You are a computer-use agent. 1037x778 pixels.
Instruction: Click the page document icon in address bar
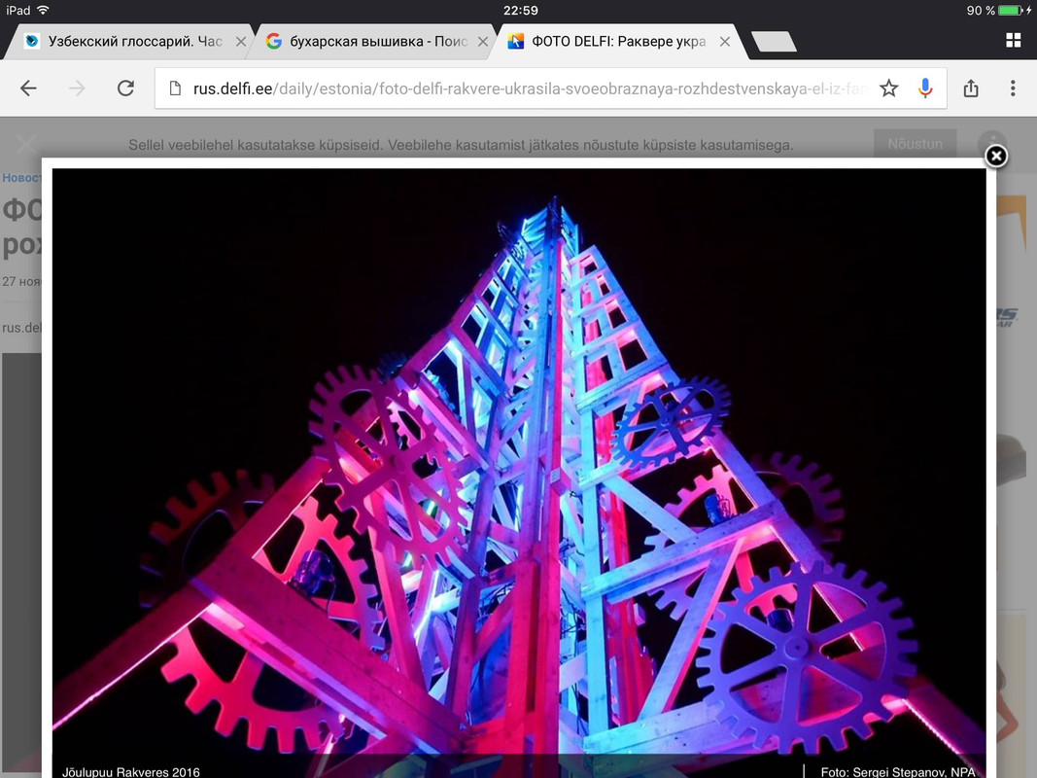point(175,88)
